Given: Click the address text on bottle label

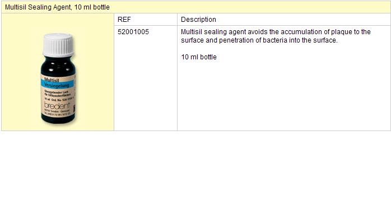Looking at the screenshot, I should tap(57, 112).
